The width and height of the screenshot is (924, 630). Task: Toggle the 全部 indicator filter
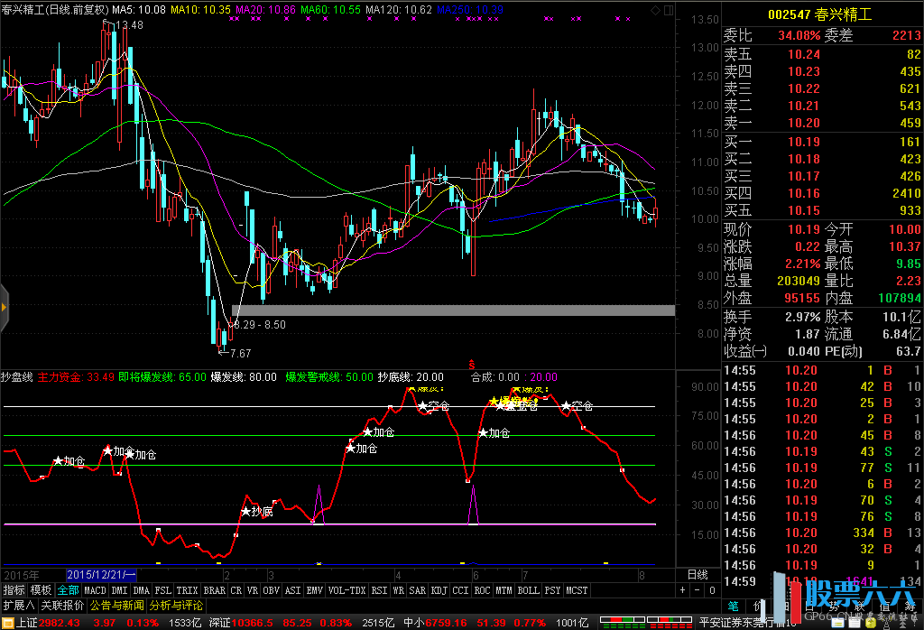point(69,590)
